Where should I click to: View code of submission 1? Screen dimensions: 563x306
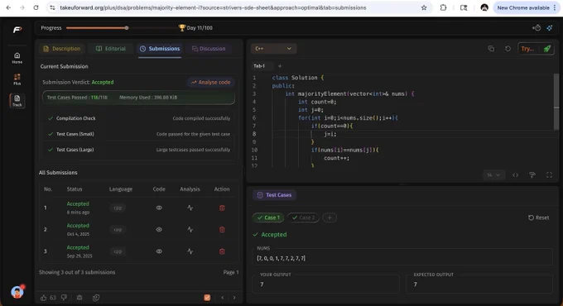pyautogui.click(x=159, y=208)
